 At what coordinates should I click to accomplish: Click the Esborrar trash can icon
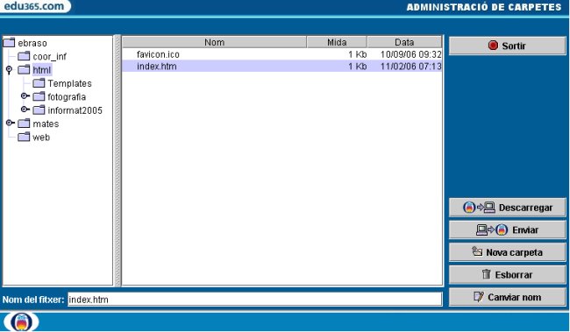486,274
